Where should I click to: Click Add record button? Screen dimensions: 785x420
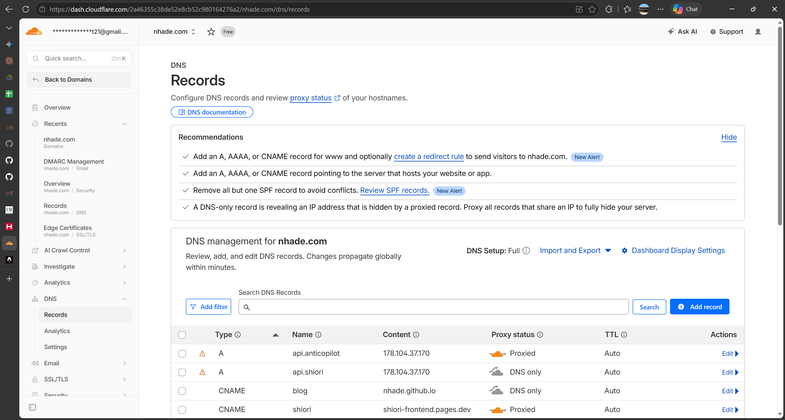[699, 307]
